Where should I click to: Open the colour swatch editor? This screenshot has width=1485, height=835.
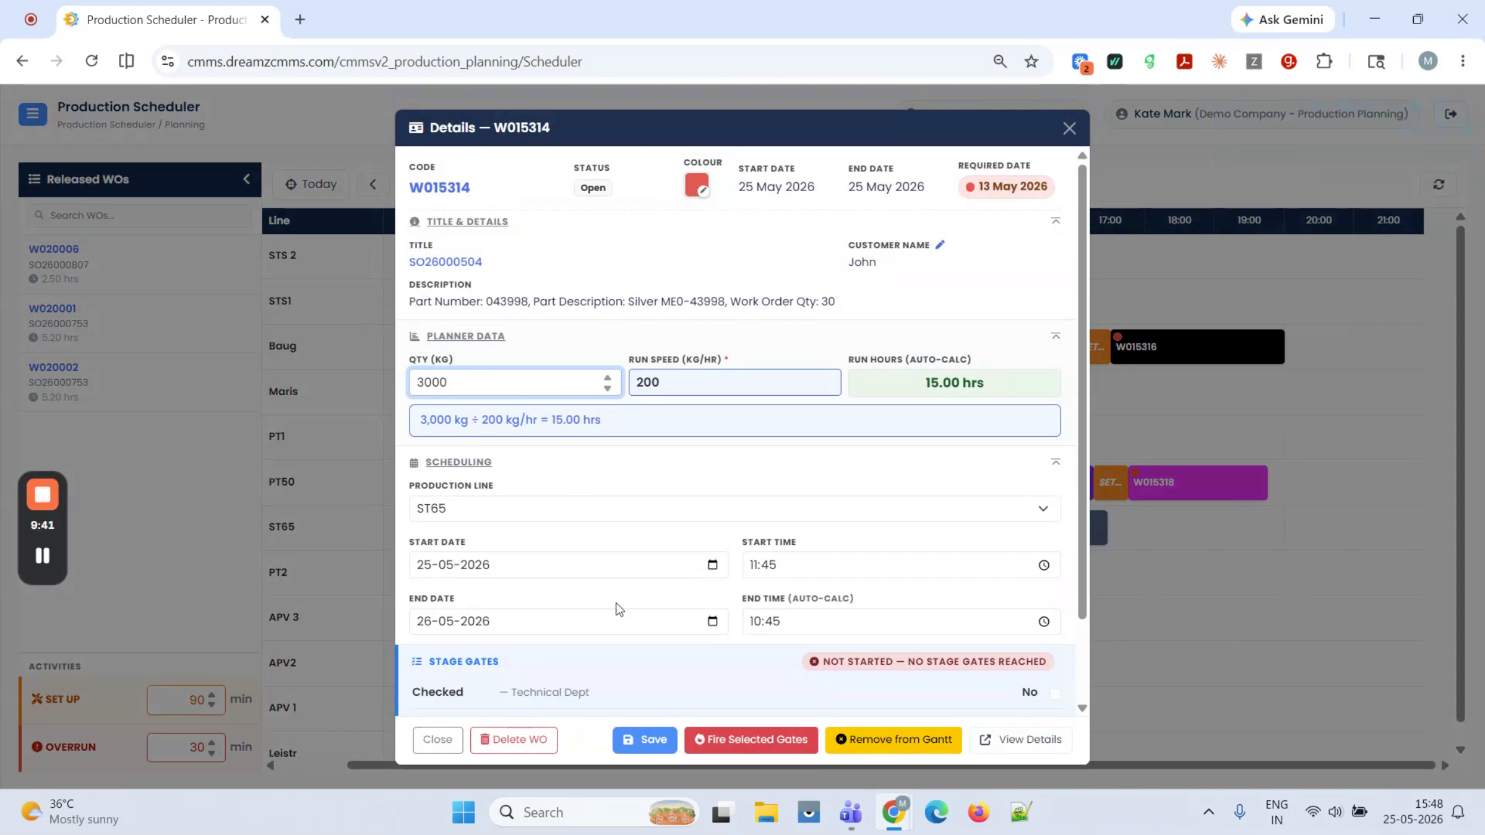[697, 185]
